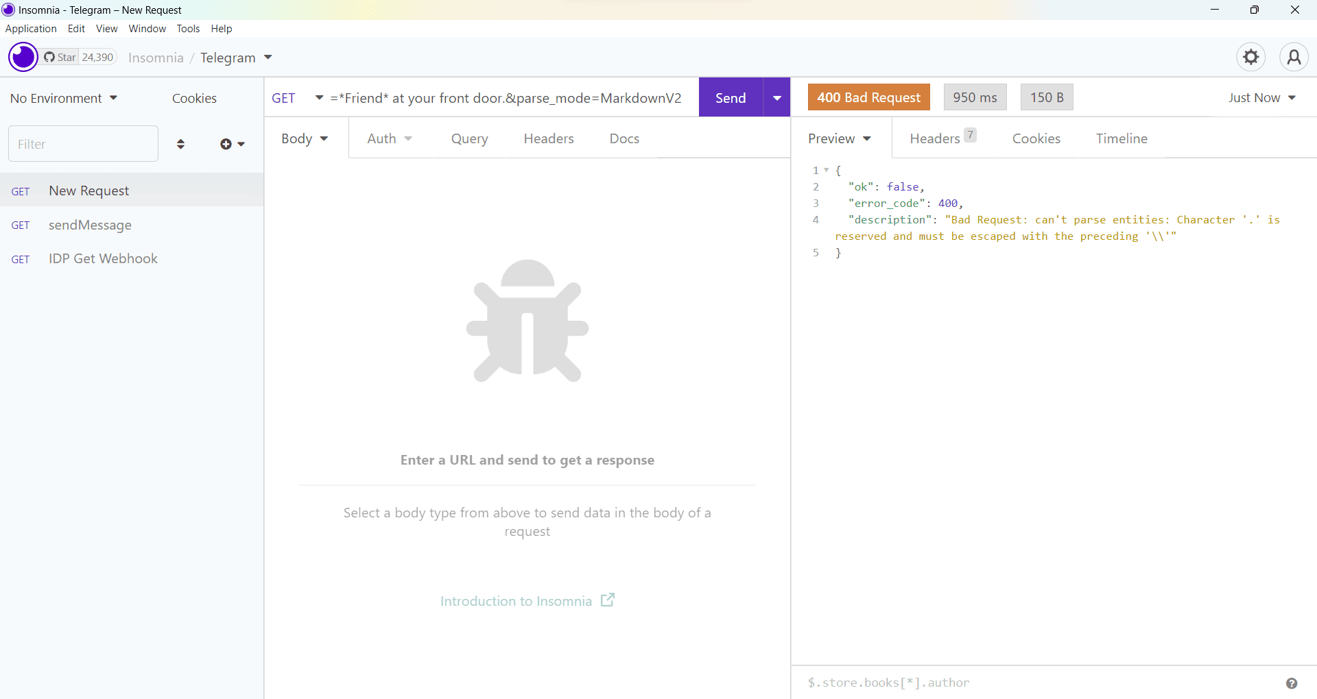
Task: Click the Insomnia purple logo icon
Action: [23, 57]
